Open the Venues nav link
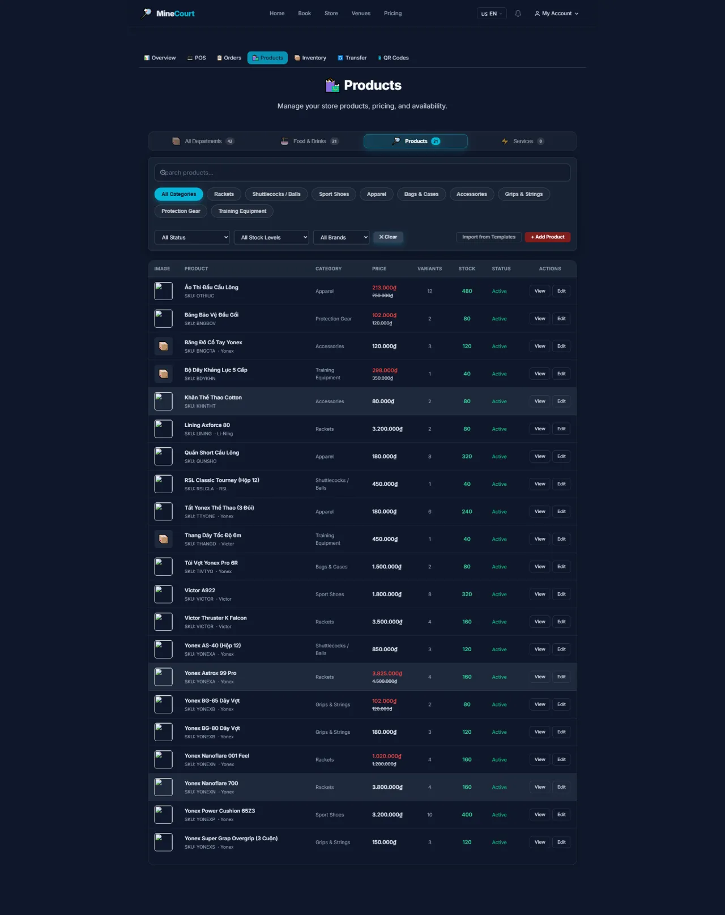The image size is (725, 915). click(x=361, y=14)
